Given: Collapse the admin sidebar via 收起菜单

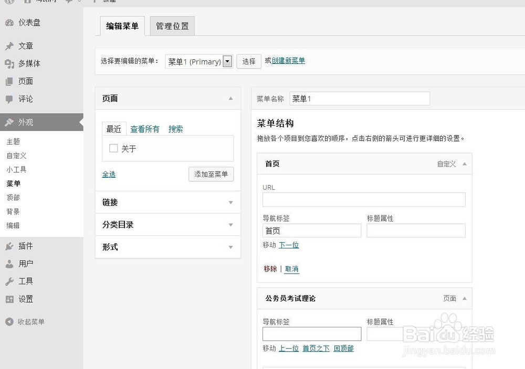Looking at the screenshot, I should coord(29,322).
